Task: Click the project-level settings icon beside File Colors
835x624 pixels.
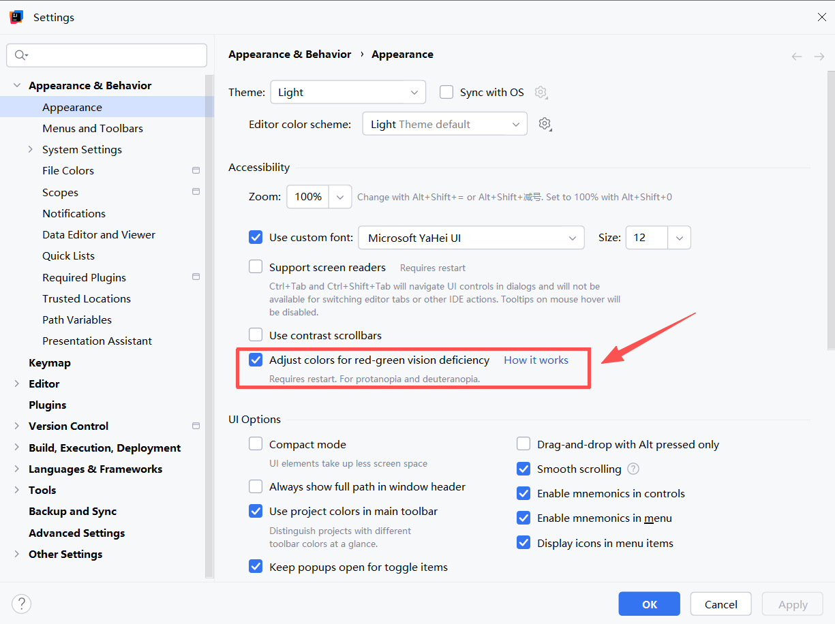Action: click(x=196, y=170)
